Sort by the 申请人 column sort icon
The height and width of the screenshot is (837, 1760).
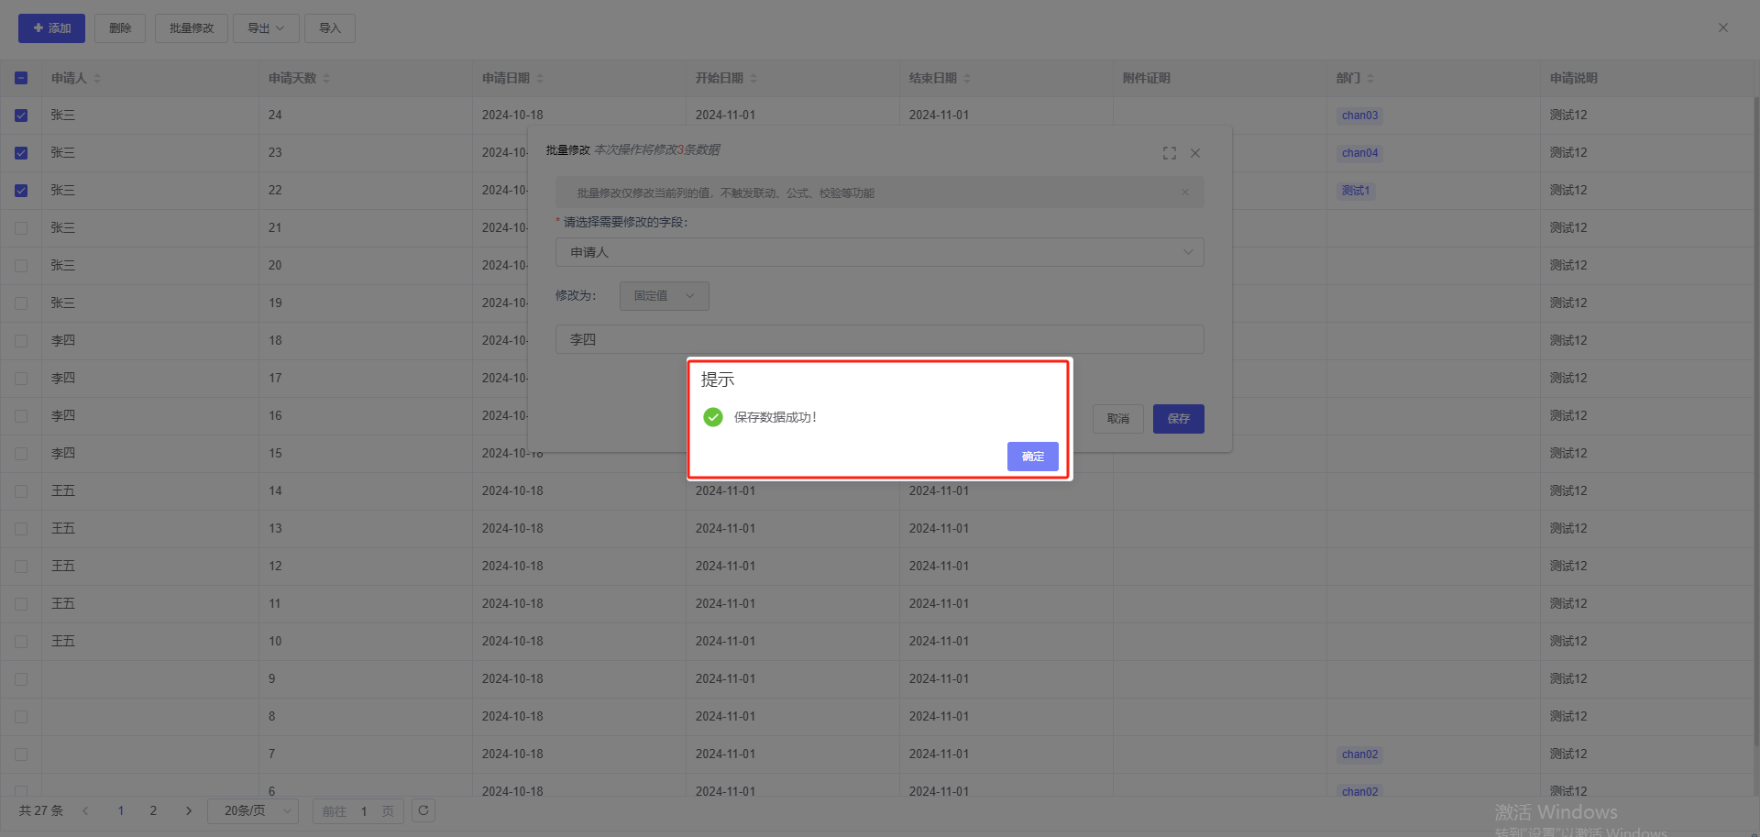[97, 79]
